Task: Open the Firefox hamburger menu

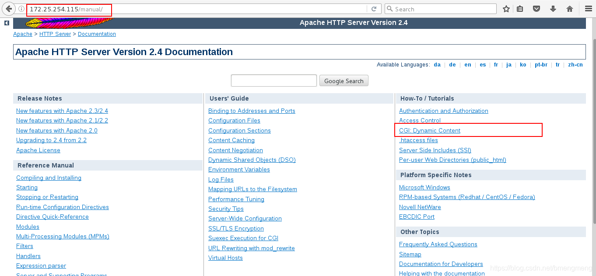Action: (x=588, y=9)
